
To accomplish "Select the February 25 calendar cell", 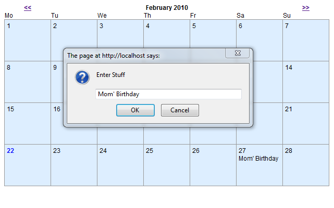I will [x=167, y=165].
